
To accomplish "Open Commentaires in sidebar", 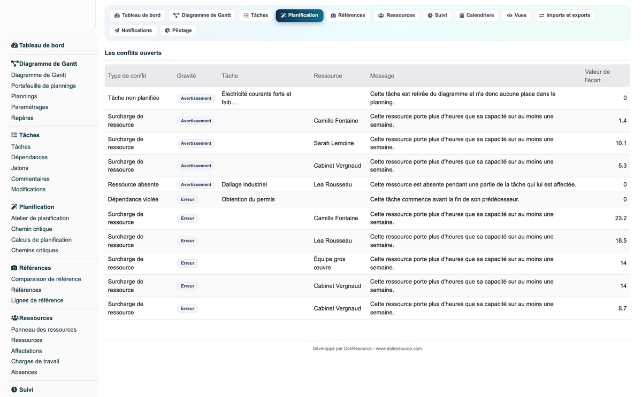I will coord(30,179).
